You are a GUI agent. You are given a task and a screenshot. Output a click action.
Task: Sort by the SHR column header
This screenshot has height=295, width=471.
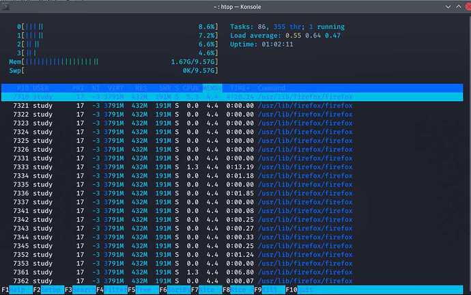coord(165,88)
